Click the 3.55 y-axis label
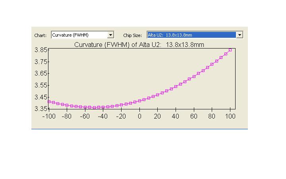The height and width of the screenshot is (179, 286). (x=41, y=85)
